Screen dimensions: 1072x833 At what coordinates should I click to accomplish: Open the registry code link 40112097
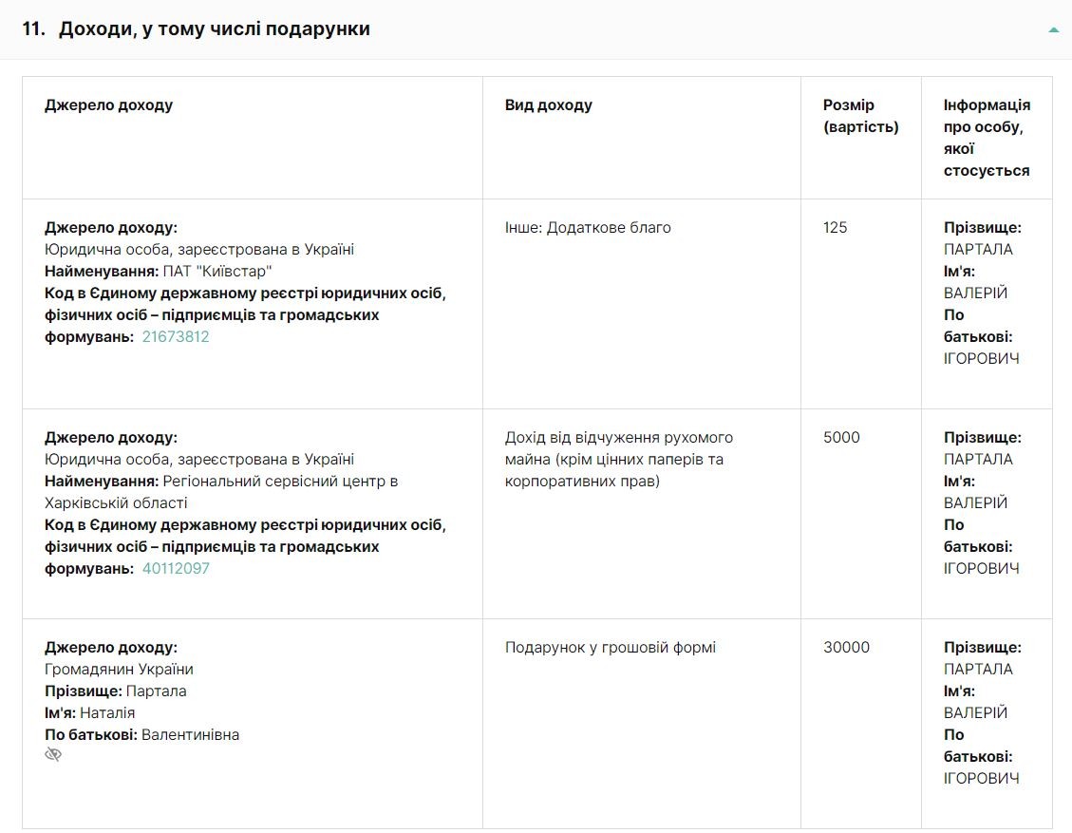point(176,568)
